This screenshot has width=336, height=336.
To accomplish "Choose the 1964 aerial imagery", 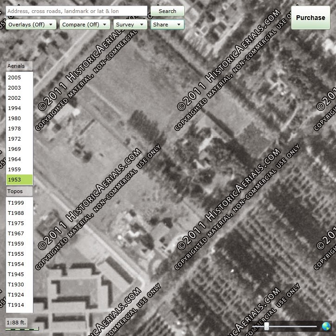I will (x=19, y=159).
